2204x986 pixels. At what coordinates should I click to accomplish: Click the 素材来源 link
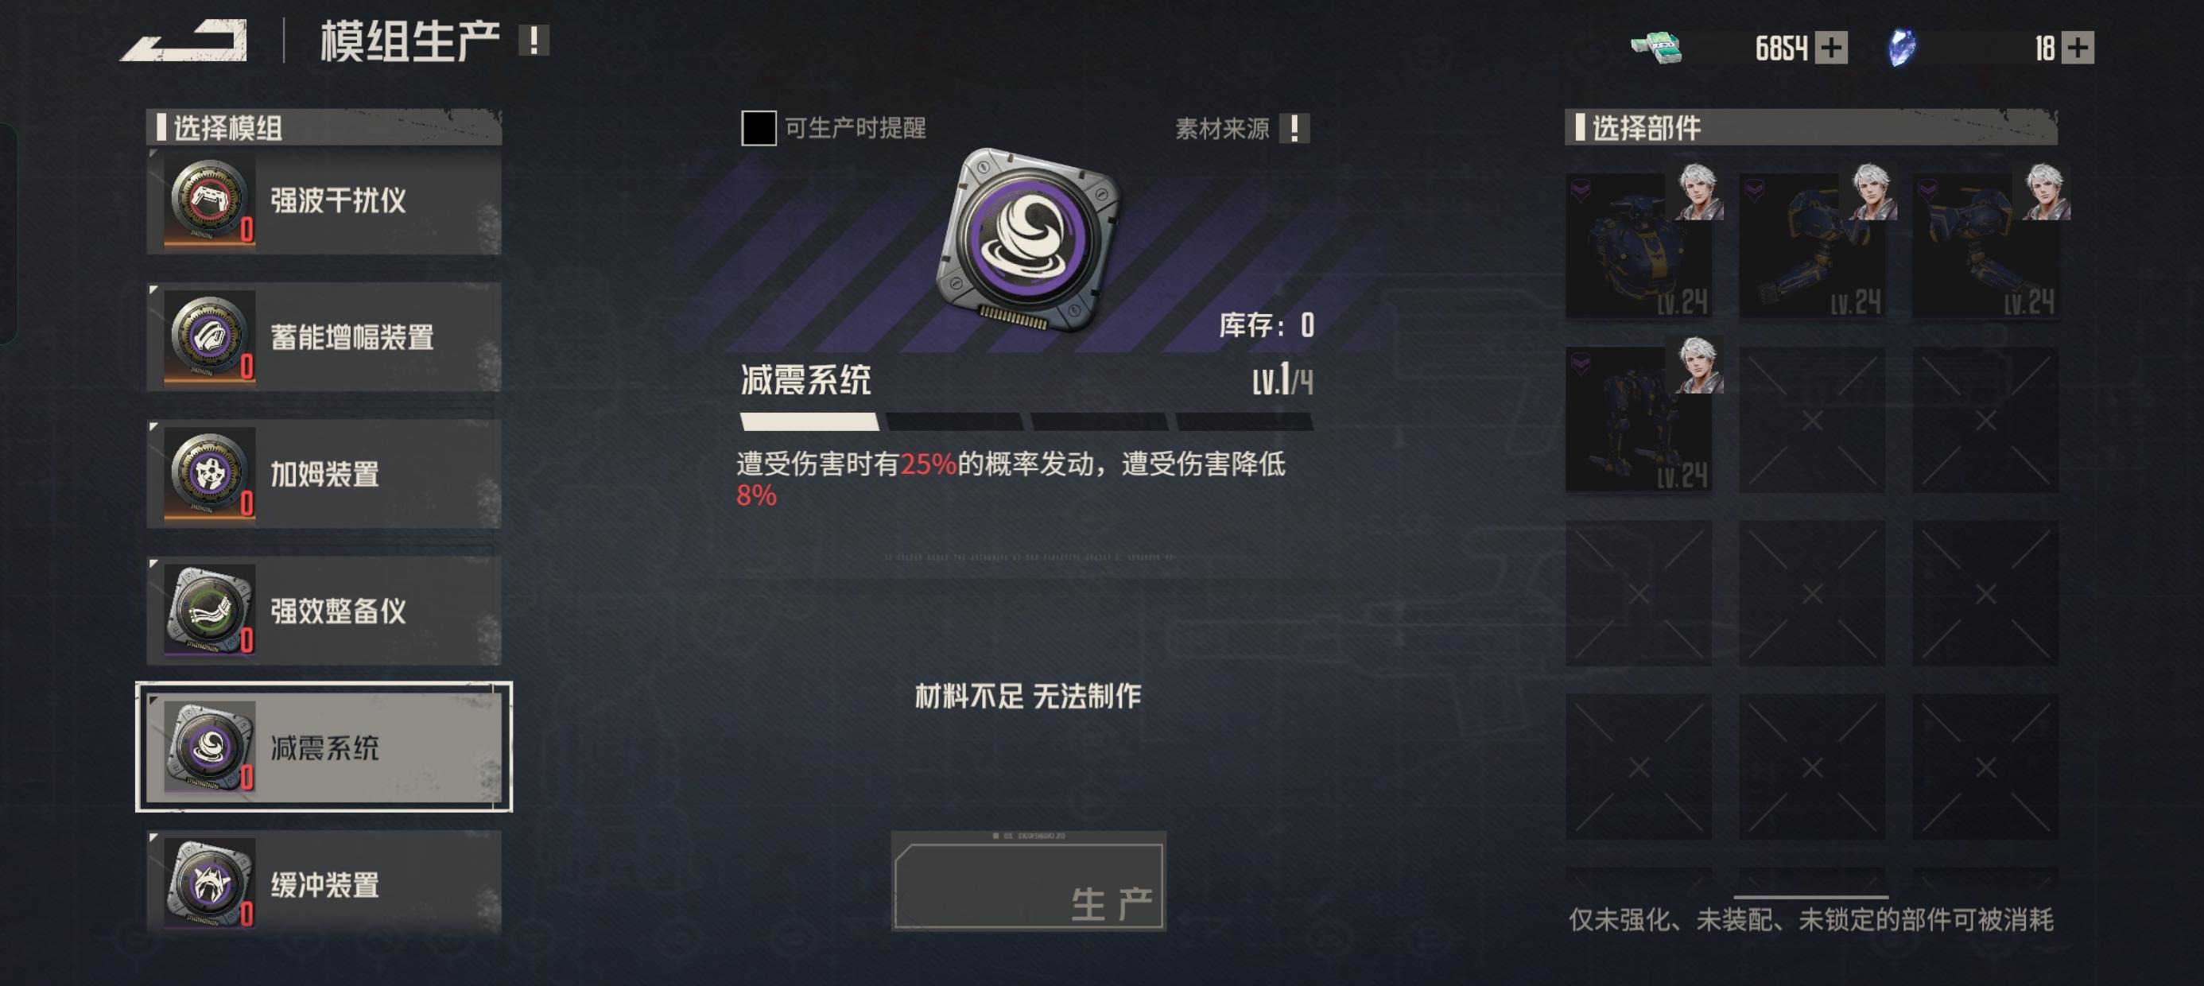click(x=1222, y=128)
